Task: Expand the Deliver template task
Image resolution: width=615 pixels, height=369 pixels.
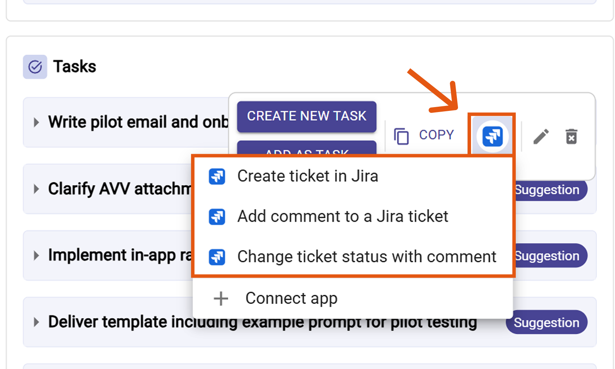Action: [36, 322]
